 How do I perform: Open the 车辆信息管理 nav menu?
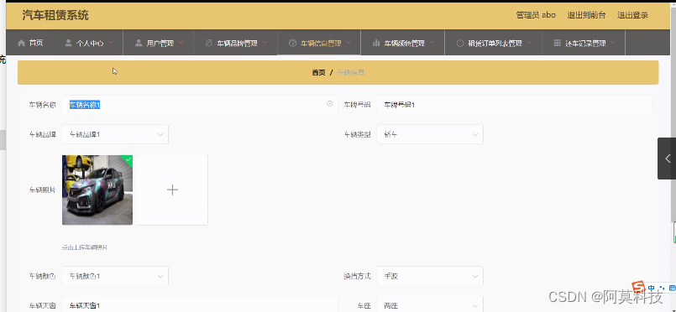pyautogui.click(x=319, y=43)
